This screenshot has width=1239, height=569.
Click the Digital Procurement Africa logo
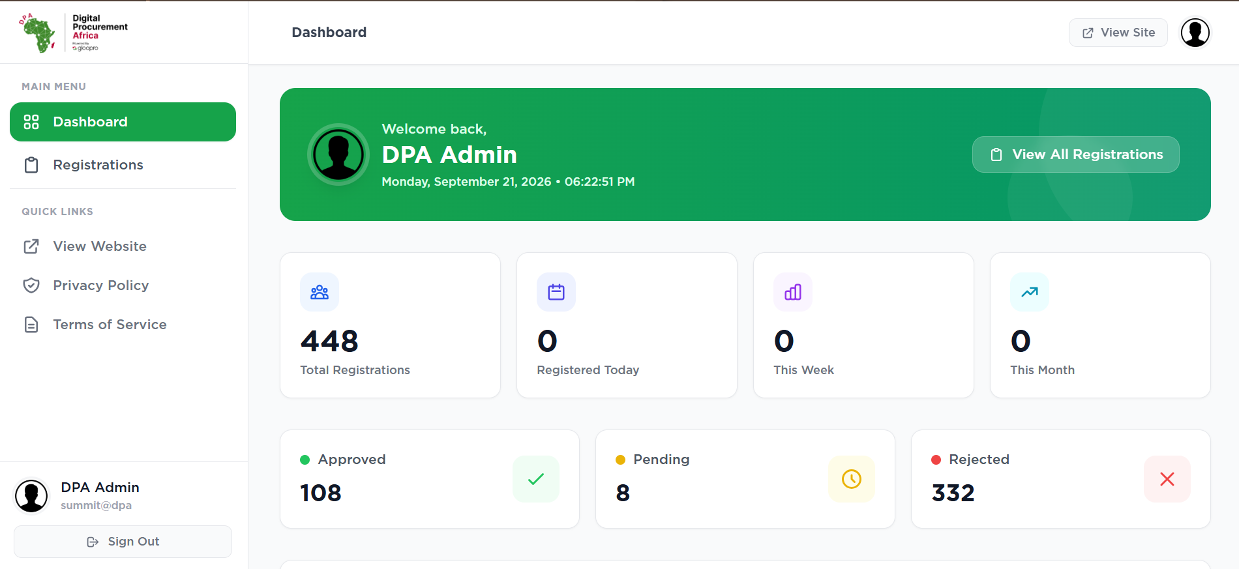[73, 33]
